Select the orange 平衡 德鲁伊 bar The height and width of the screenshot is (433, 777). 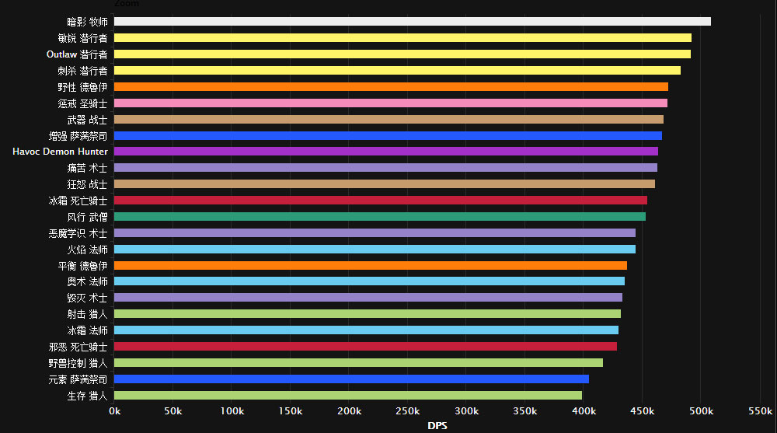[x=371, y=266]
